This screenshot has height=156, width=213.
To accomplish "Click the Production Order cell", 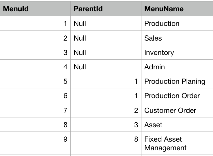I will 177,96.
